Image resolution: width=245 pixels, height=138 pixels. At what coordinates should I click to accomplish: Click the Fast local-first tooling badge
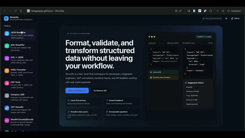[x=212, y=18]
